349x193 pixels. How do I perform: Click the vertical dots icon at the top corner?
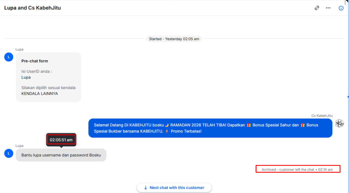[345, 2]
